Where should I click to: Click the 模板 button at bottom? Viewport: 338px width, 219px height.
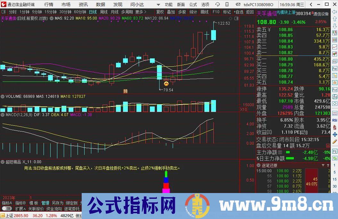pos(34,203)
